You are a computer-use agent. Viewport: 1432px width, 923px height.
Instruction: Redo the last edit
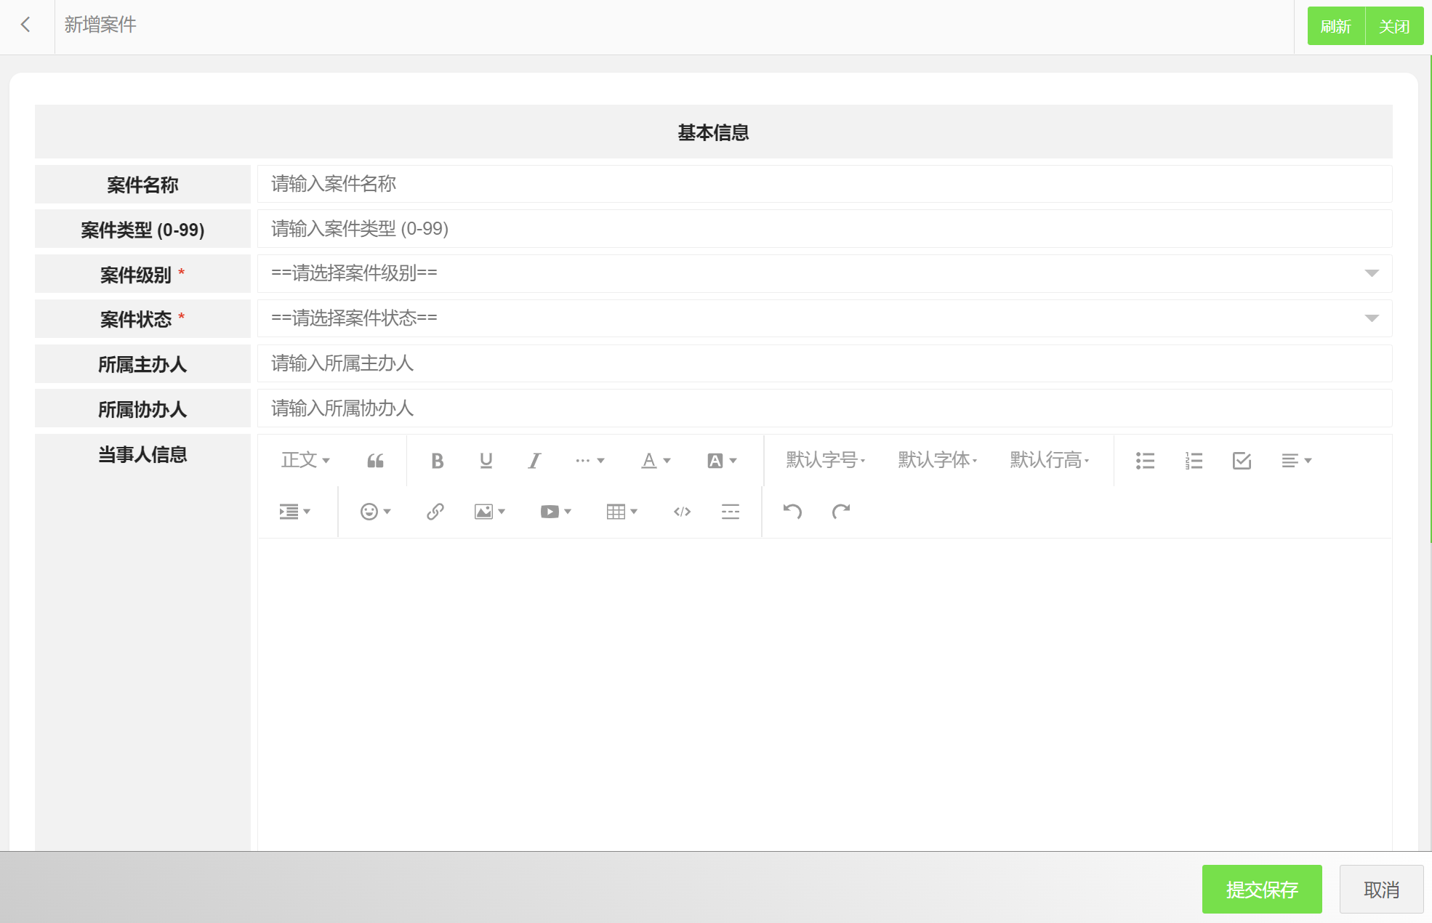click(841, 512)
